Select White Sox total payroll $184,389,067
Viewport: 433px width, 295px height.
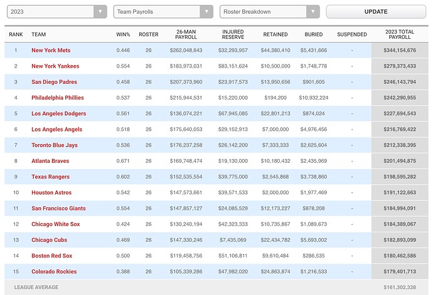[400, 224]
